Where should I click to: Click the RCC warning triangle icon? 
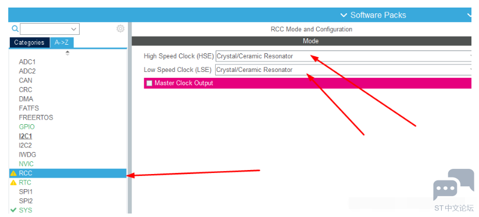point(13,173)
